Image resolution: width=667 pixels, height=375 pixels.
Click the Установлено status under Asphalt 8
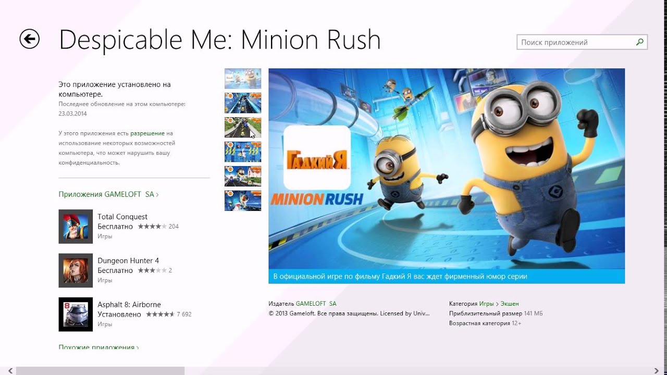[119, 314]
